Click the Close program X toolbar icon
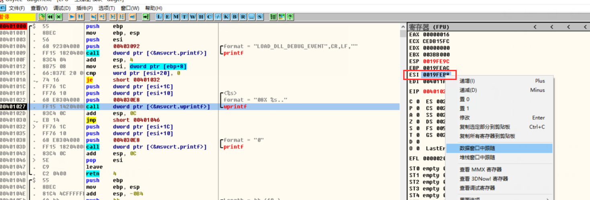 pos(59,17)
